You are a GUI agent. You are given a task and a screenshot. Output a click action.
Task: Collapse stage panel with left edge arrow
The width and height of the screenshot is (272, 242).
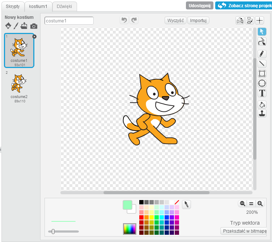click(1, 149)
